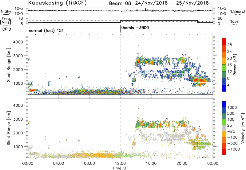This screenshot has width=246, height=170.
Task: Click the 18 tick on the frequency axis
Action: coord(21,18)
